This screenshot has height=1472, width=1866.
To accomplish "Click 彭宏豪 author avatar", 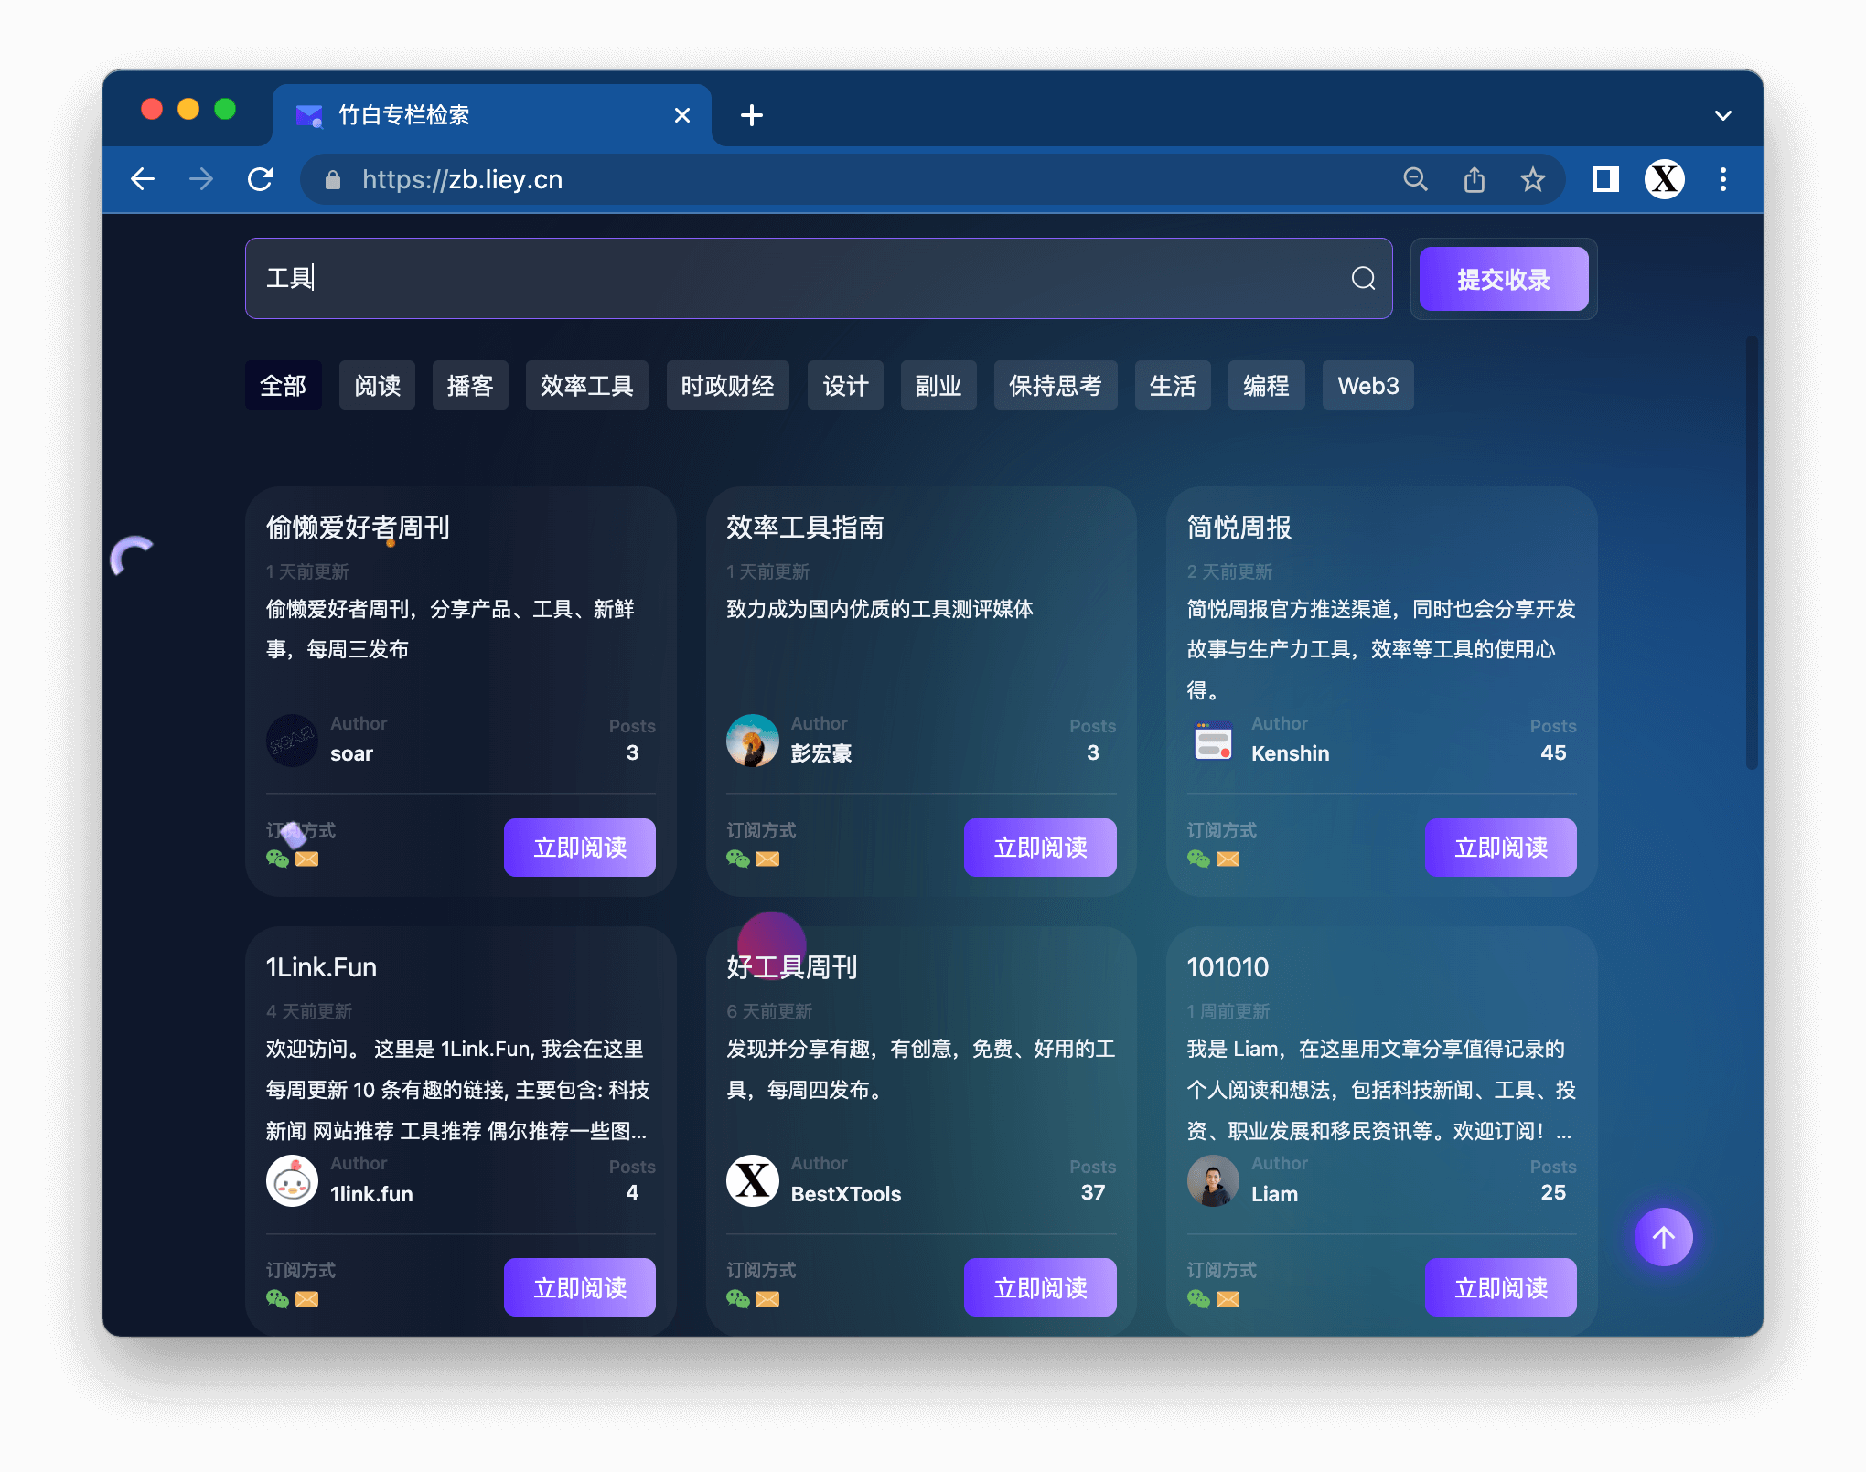I will (x=753, y=741).
